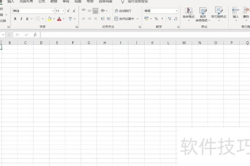Open the 视图 ribbon tab
This screenshot has height=166, width=250.
tap(78, 1)
